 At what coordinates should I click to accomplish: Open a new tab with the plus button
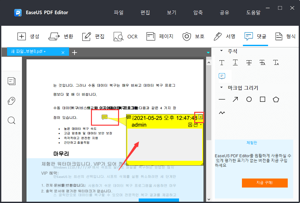pyautogui.click(x=75, y=52)
